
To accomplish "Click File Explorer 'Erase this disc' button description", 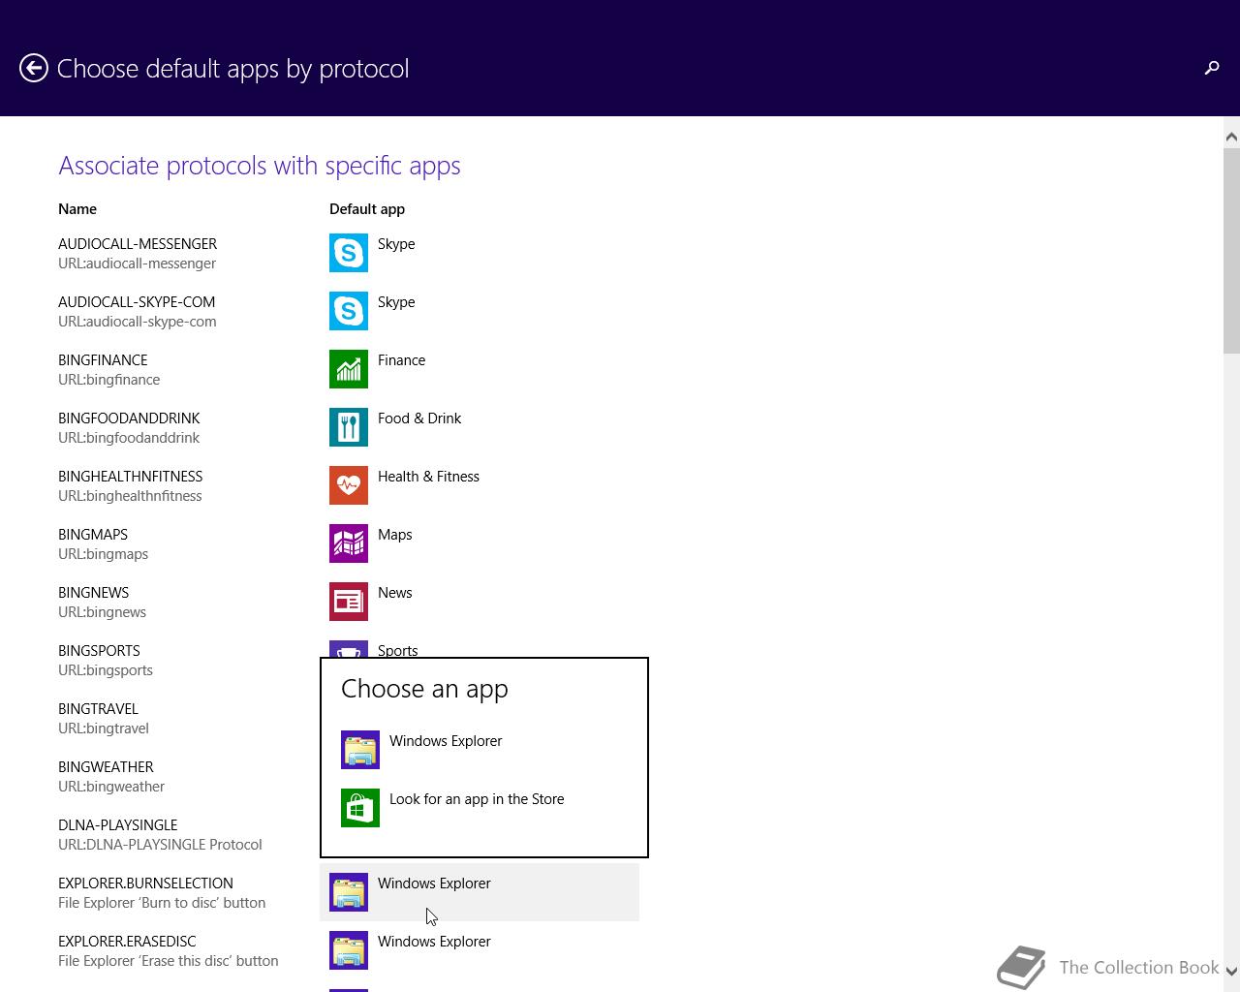I will tap(169, 961).
